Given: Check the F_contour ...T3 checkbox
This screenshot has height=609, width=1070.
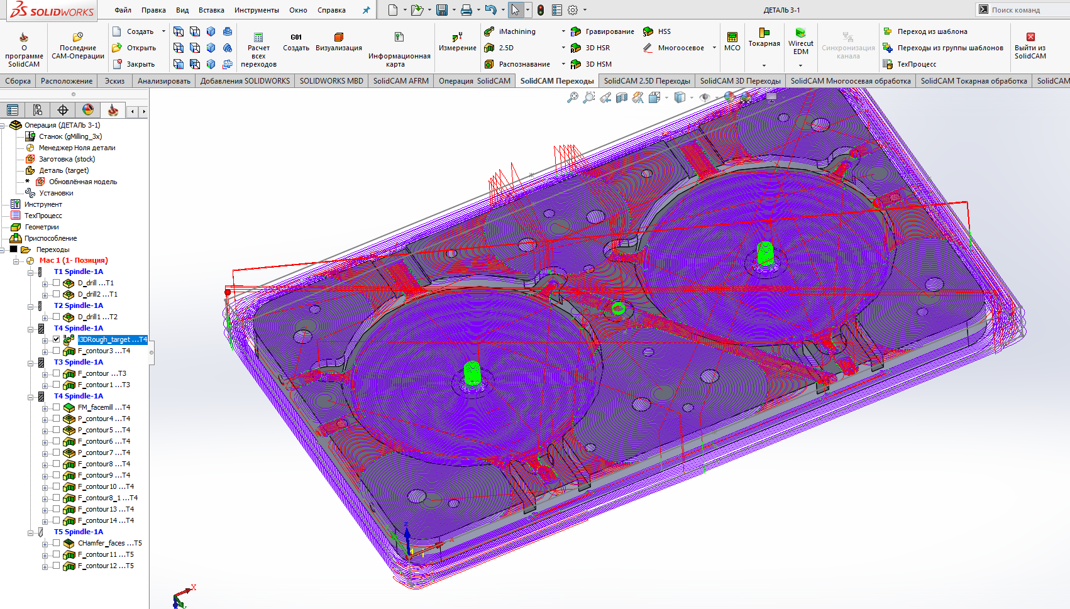Looking at the screenshot, I should [57, 373].
